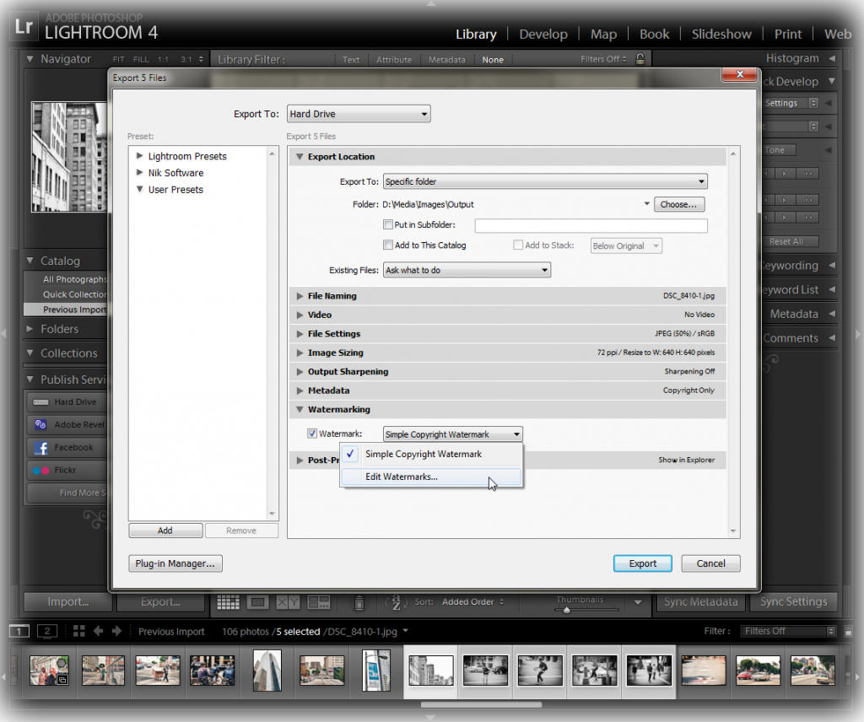Click Sync Settings button
The image size is (864, 722).
tap(793, 602)
